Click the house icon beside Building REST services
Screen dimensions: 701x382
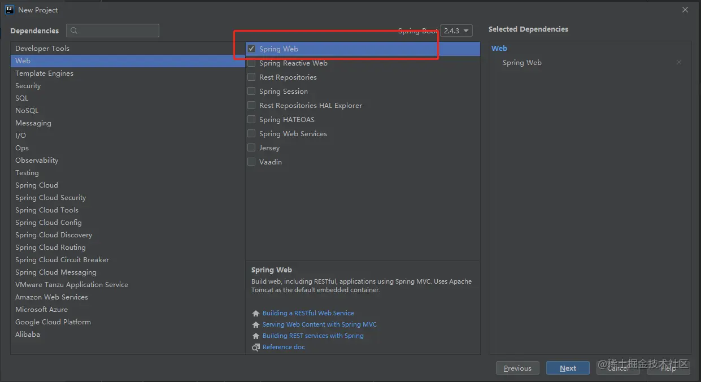click(x=256, y=336)
